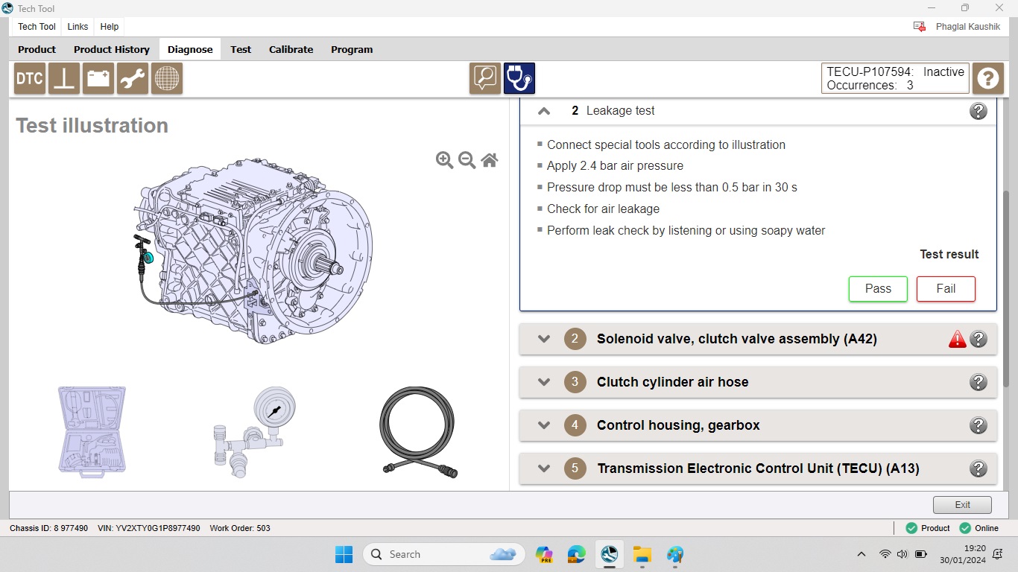Click the red warning triangle on Solenoid valve
This screenshot has width=1018, height=572.
click(958, 339)
